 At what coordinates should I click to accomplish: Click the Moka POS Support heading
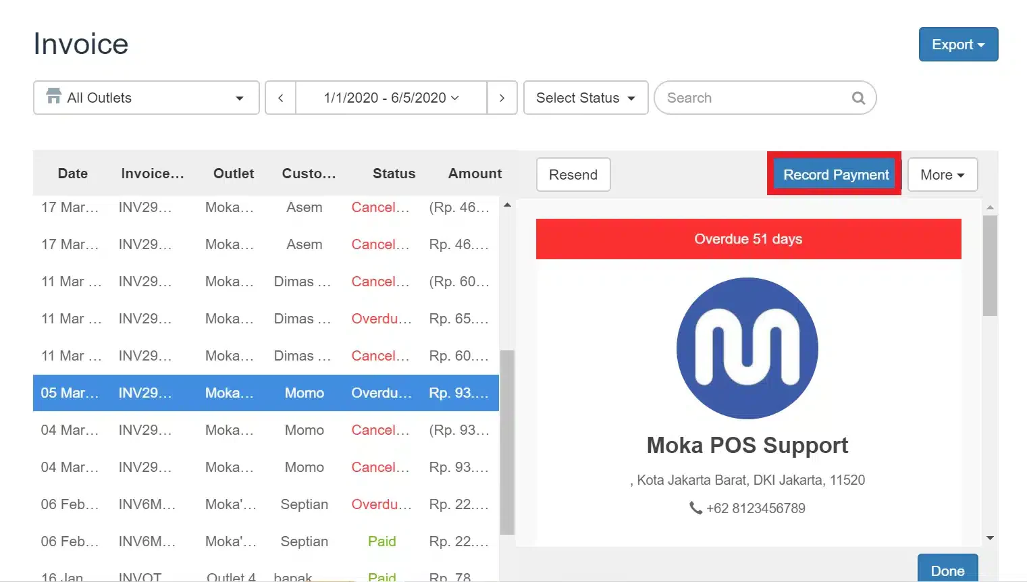click(x=747, y=446)
